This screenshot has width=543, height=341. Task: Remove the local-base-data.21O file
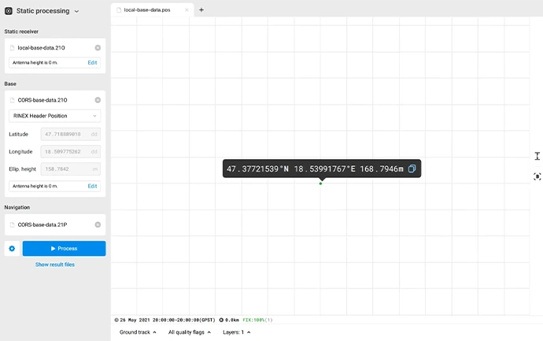point(98,48)
